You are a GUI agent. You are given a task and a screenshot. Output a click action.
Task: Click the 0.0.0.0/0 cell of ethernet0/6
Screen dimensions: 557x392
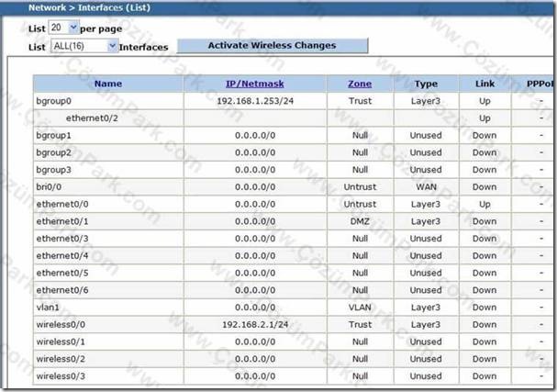click(255, 290)
